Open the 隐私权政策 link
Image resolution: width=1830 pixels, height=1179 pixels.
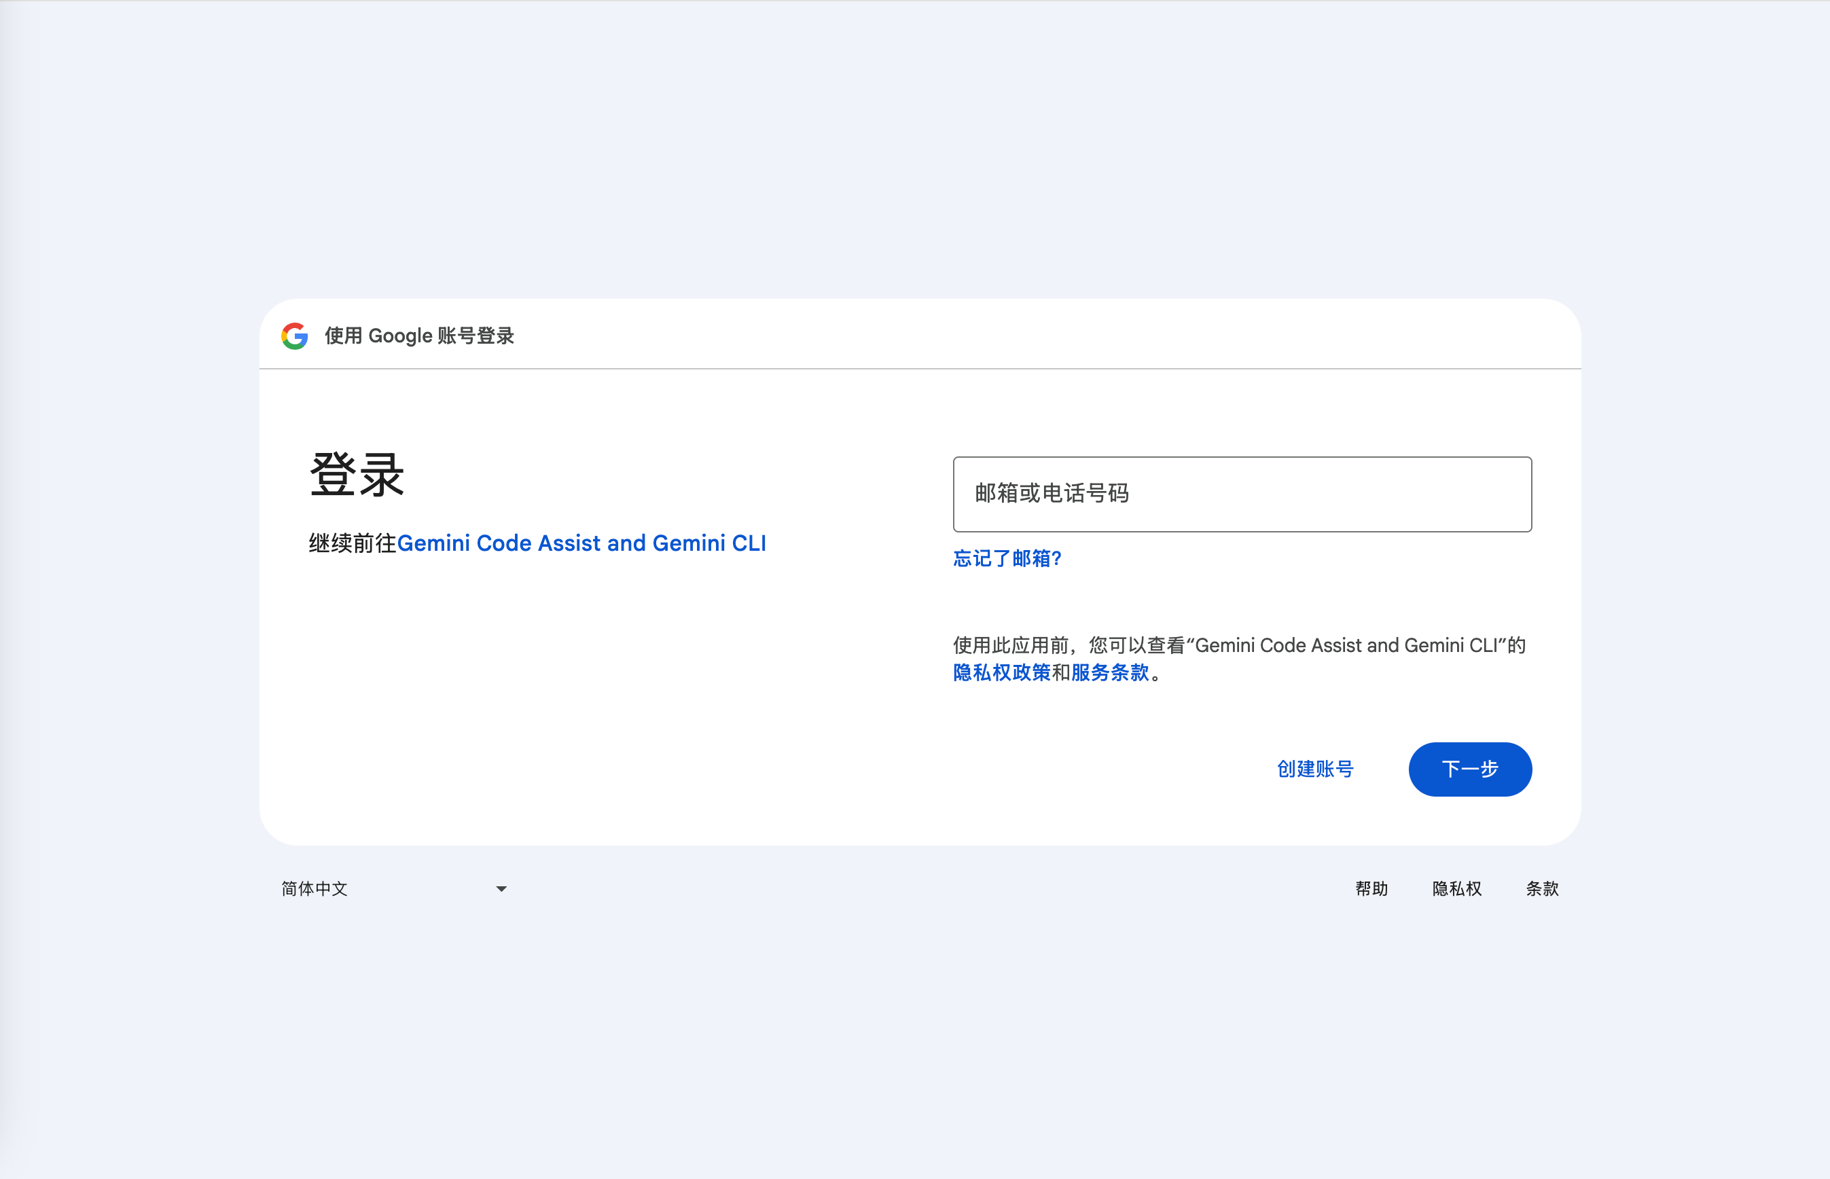tap(1001, 673)
